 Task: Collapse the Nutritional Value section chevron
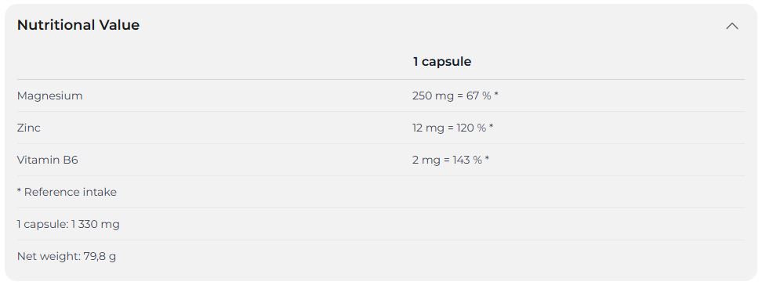click(x=732, y=26)
